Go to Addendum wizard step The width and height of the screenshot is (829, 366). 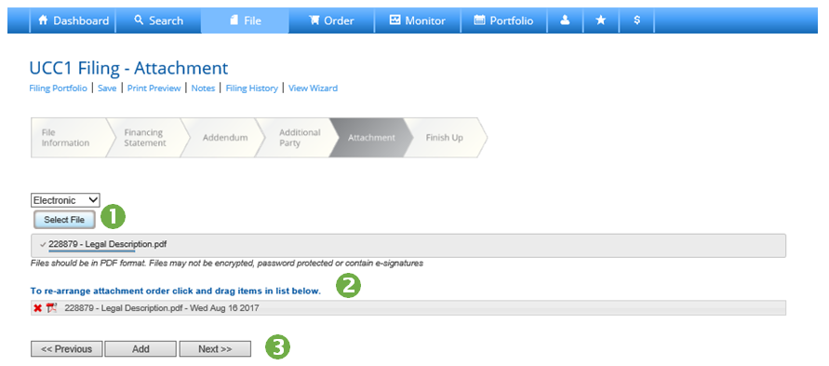click(225, 138)
